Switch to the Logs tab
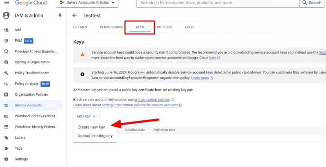The width and height of the screenshot is (326, 167). pos(189,27)
